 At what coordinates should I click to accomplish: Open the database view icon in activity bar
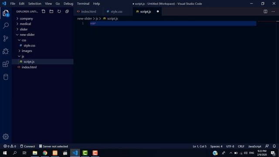tap(6, 77)
